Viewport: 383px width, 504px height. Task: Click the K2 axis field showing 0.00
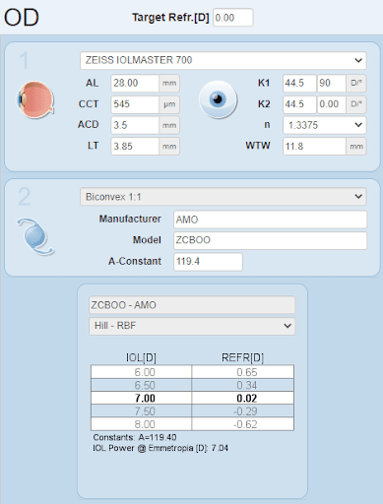332,104
